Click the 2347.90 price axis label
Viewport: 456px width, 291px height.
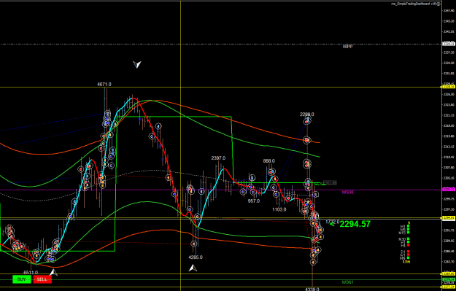(x=449, y=10)
